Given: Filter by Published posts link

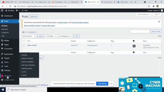Looking at the screenshot, I should tap(33, 32).
